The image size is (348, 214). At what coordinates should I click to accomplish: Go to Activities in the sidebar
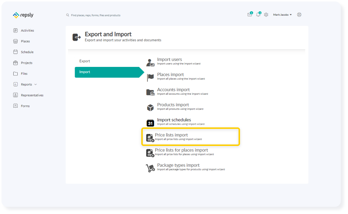click(28, 30)
